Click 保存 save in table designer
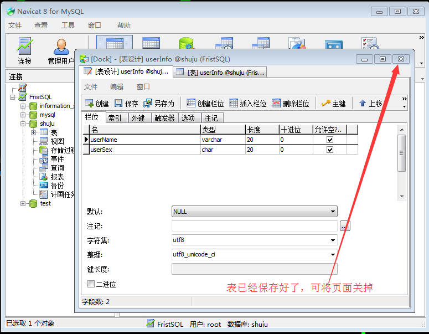This screenshot has width=429, height=334. (126, 104)
